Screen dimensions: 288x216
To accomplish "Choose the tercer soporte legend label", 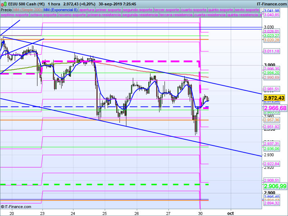I will pos(166,10).
